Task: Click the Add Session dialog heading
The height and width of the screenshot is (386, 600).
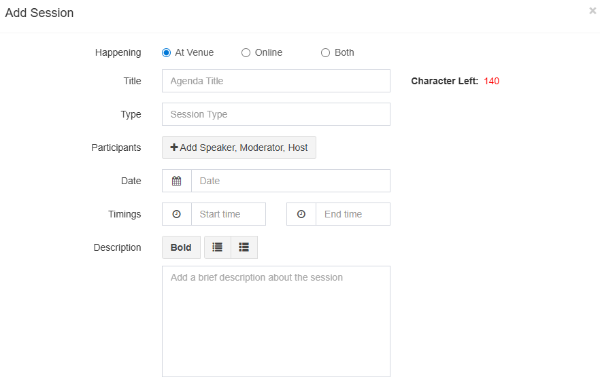Action: pyautogui.click(x=39, y=13)
